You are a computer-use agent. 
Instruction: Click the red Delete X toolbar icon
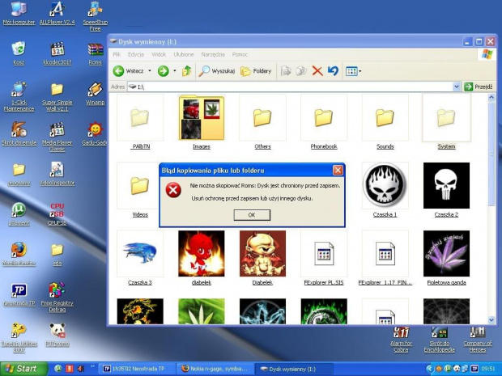click(x=317, y=71)
